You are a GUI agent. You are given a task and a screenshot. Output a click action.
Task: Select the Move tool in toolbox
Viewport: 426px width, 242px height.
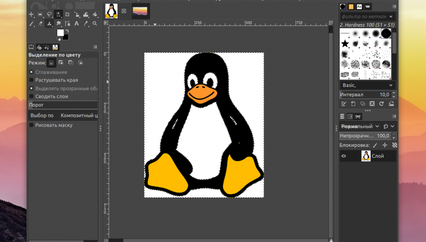pyautogui.click(x=31, y=15)
